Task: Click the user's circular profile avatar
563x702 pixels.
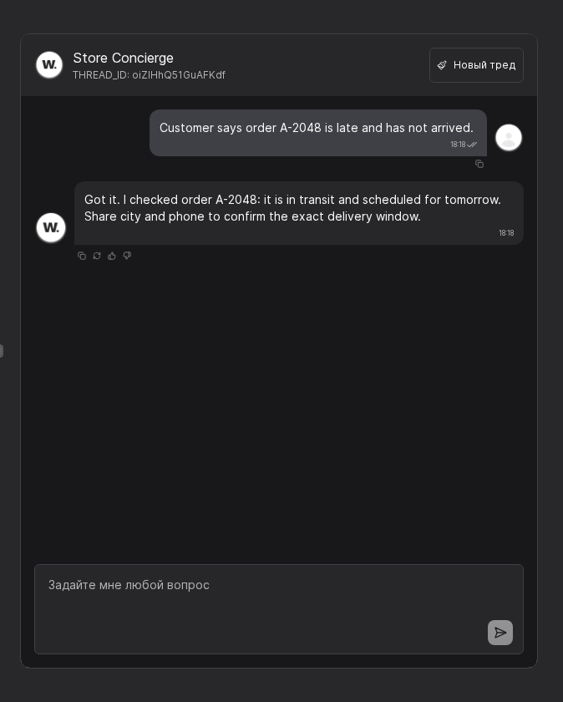Action: tap(509, 137)
